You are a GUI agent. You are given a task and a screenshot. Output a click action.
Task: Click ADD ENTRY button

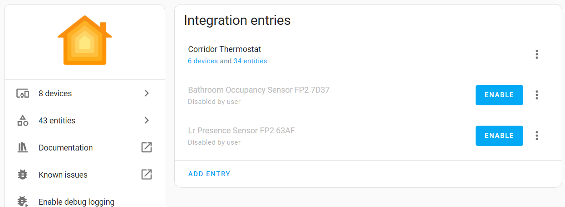point(209,174)
